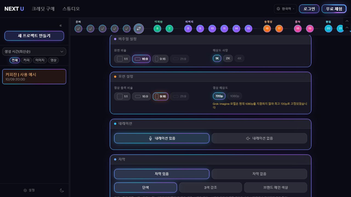The width and height of the screenshot is (351, 197).
Task: Click the 로그인 button
Action: (309, 9)
